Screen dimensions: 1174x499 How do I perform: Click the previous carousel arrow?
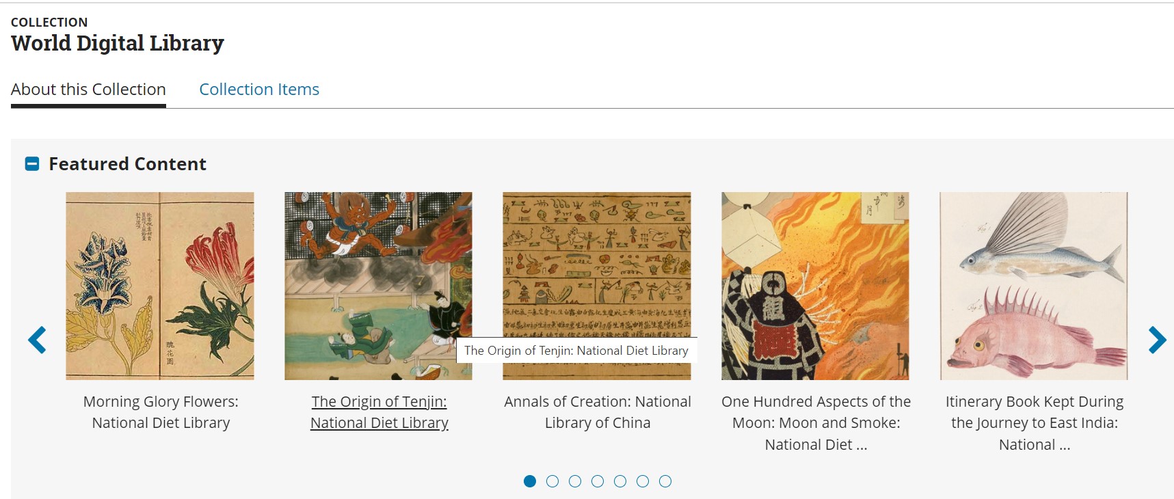tap(38, 340)
